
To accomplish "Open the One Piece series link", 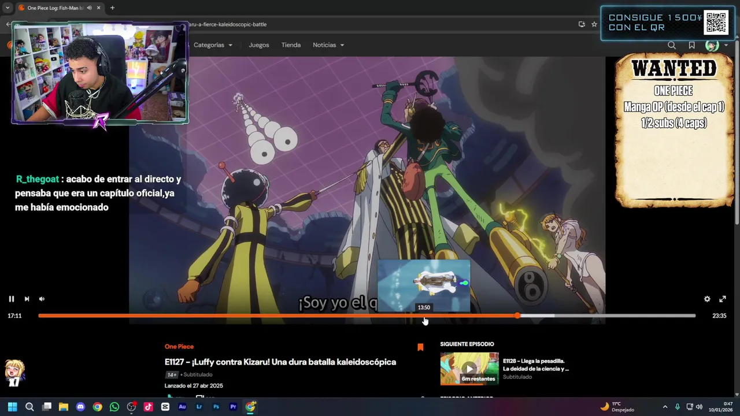I will click(179, 347).
